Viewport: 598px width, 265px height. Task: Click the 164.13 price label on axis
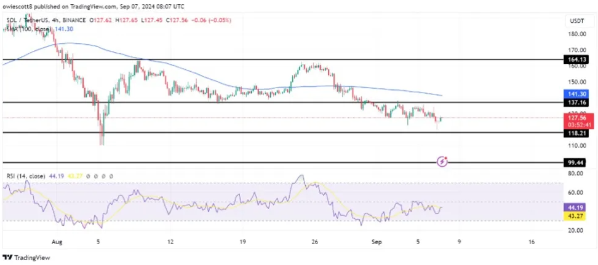579,60
